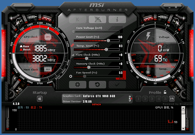
Task: Click the DETACH monitor link
Action: (x=96, y=104)
